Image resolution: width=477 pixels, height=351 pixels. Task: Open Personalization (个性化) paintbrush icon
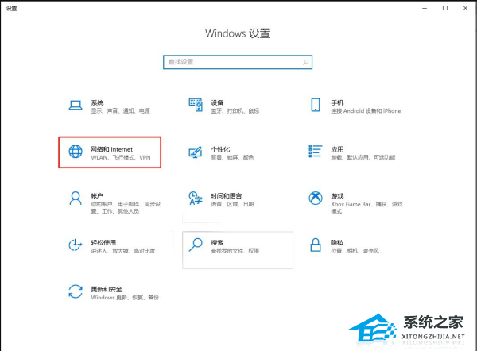pos(196,152)
